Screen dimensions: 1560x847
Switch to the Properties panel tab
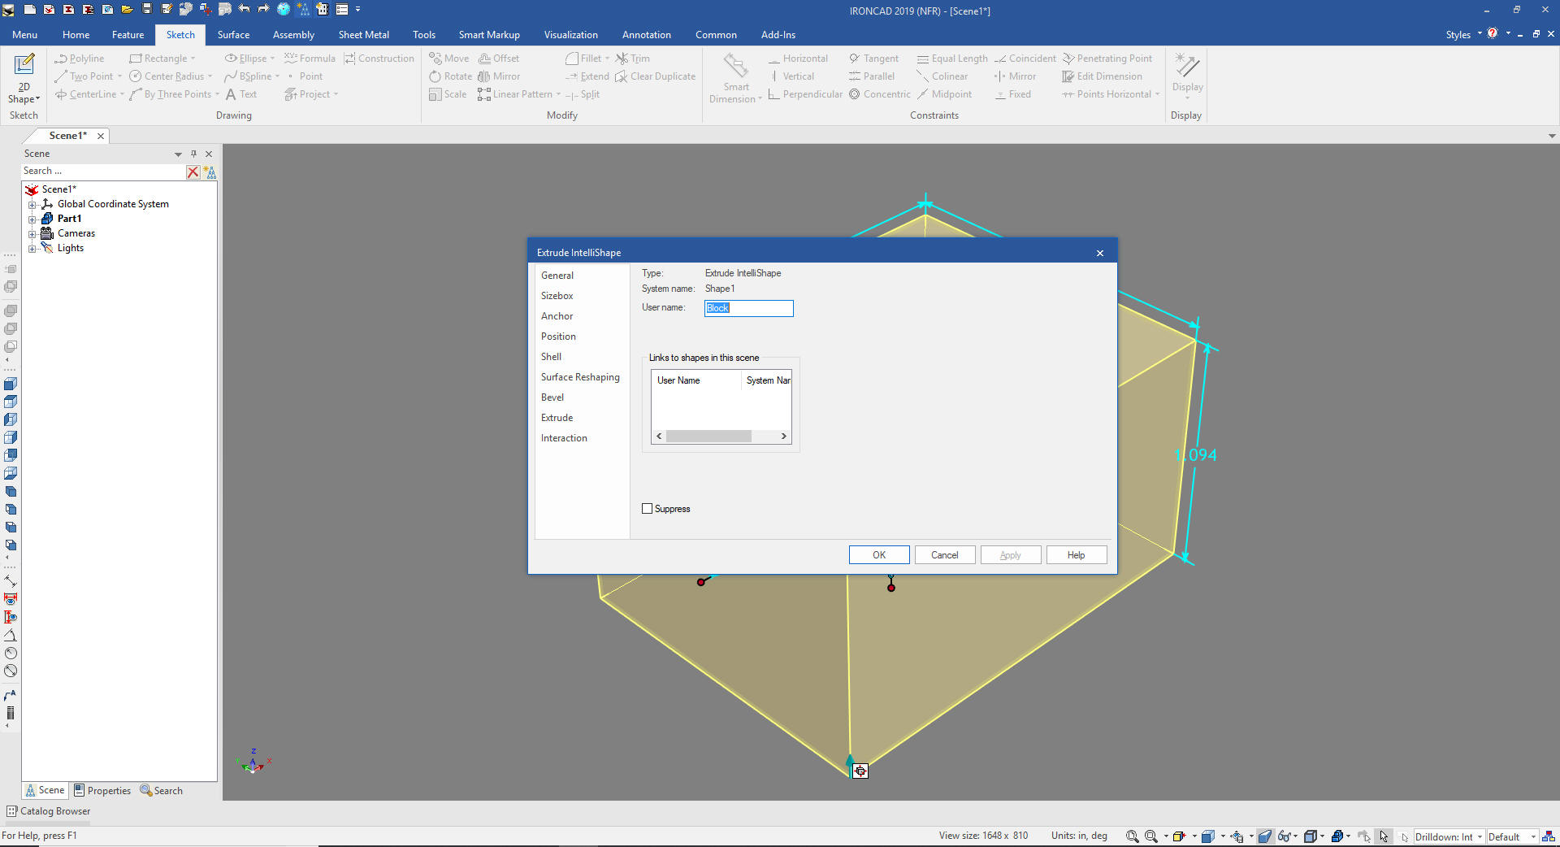pyautogui.click(x=102, y=791)
